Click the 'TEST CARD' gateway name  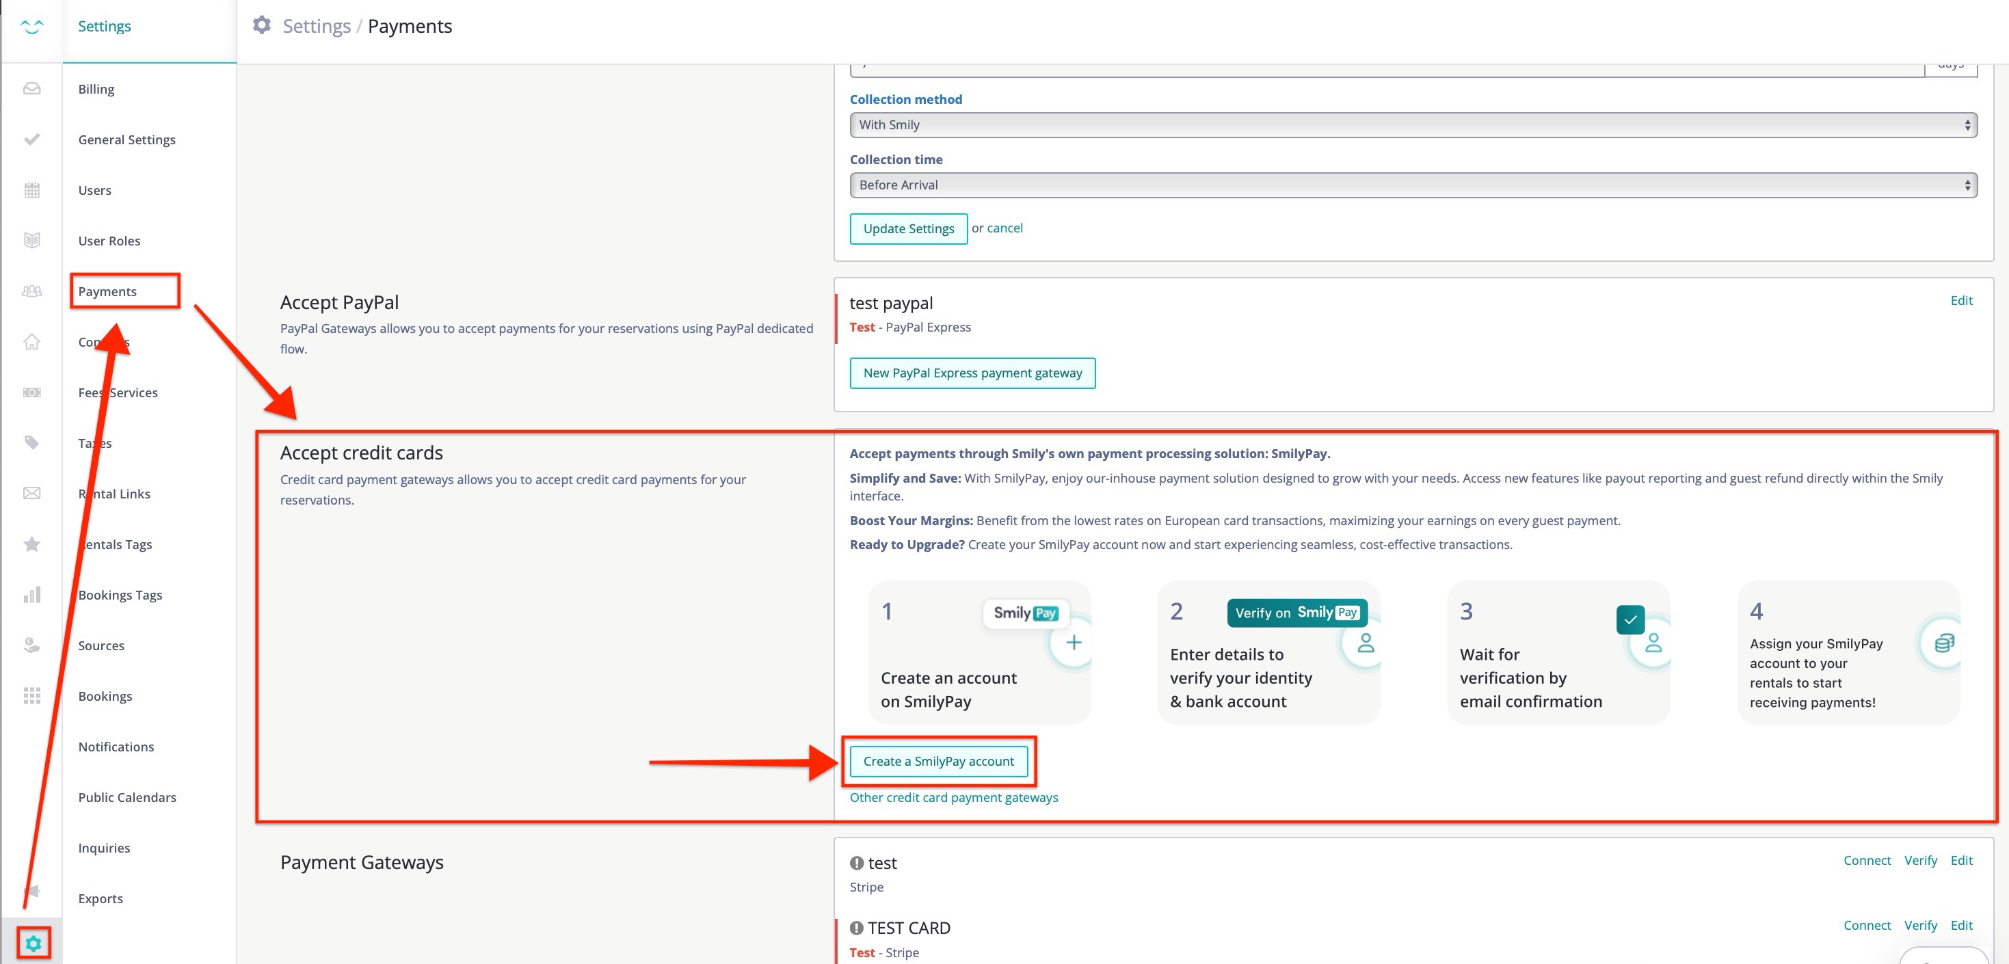click(909, 928)
